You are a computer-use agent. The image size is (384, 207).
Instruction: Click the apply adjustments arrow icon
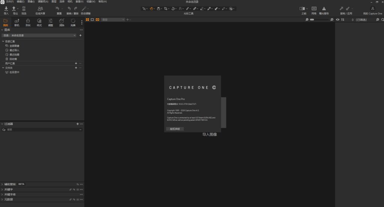point(348,9)
